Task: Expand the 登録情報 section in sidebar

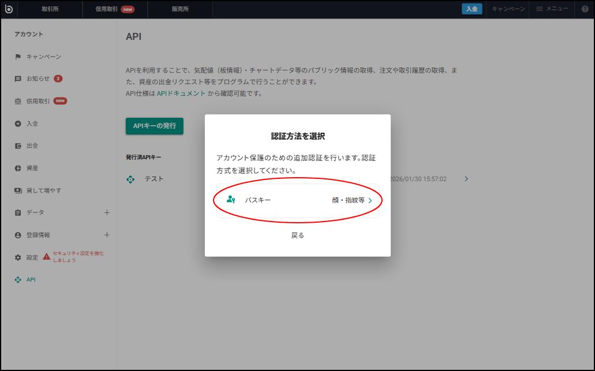Action: [x=107, y=235]
